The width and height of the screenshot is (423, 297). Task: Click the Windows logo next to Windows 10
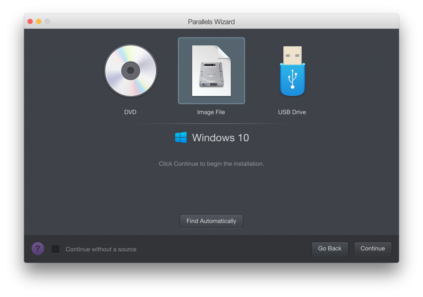click(x=181, y=137)
